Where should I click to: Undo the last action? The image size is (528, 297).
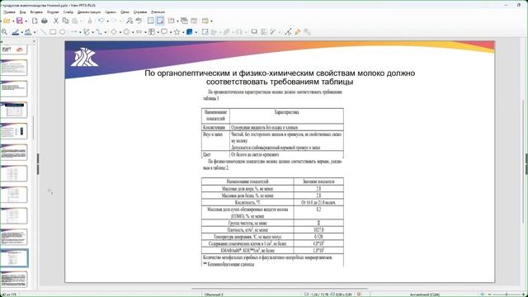tap(101, 21)
